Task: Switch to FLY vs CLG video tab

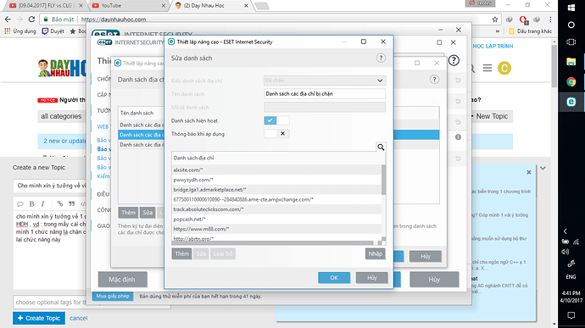Action: (x=46, y=6)
